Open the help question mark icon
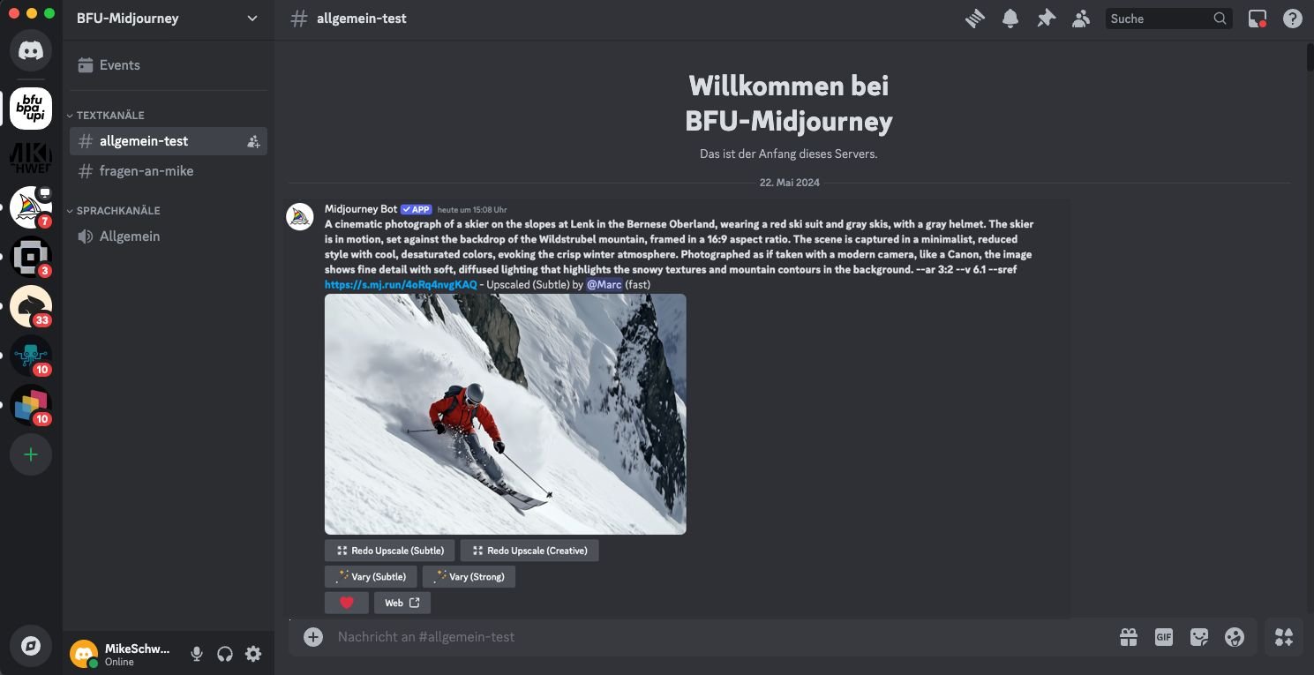1314x675 pixels. tap(1293, 19)
